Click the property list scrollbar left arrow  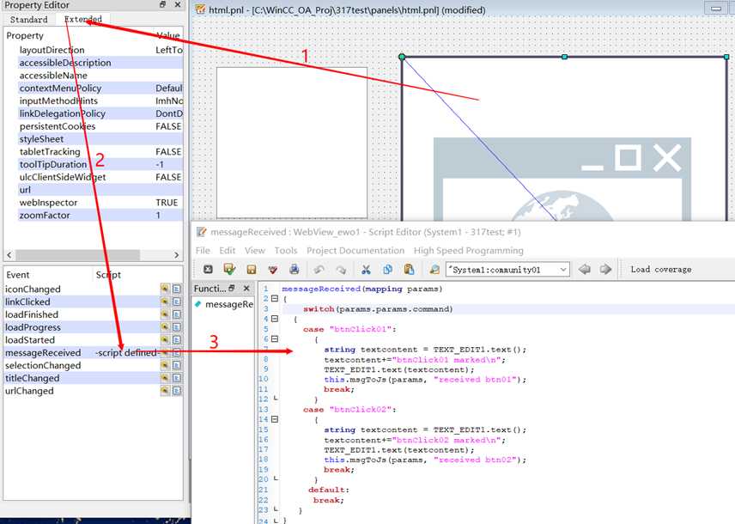[x=9, y=255]
